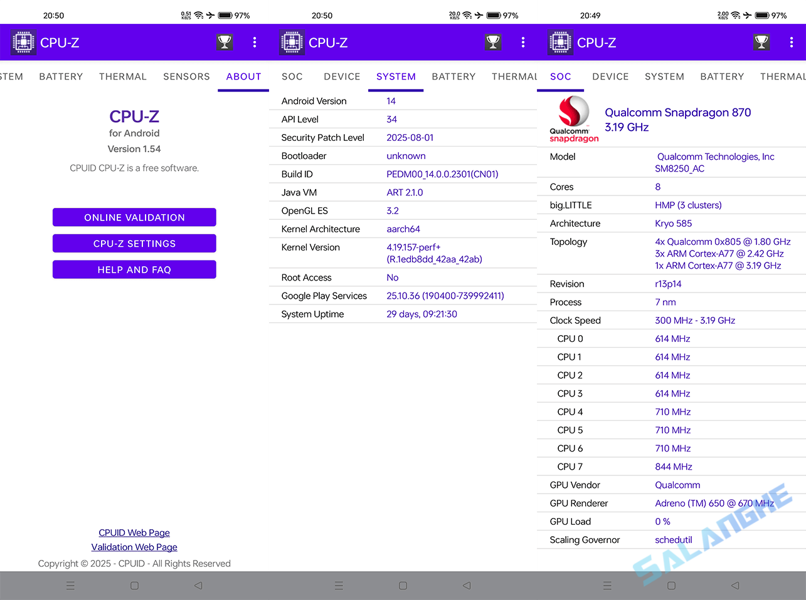Select the DEVICE tab

point(341,76)
